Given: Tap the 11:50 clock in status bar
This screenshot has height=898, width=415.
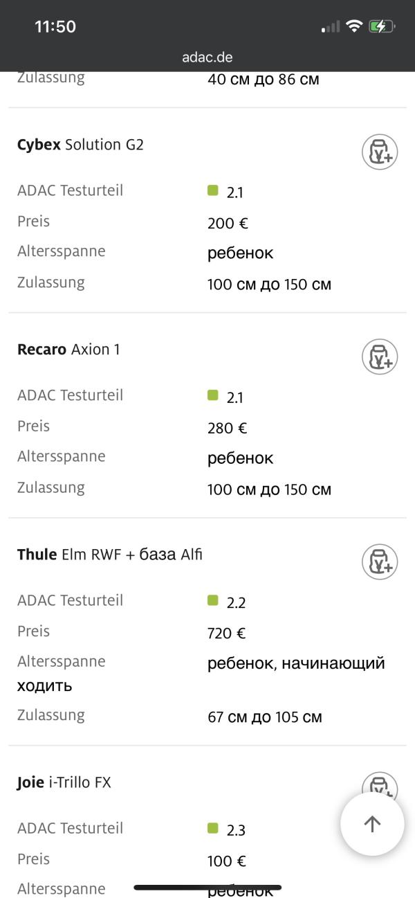Looking at the screenshot, I should coord(55,26).
